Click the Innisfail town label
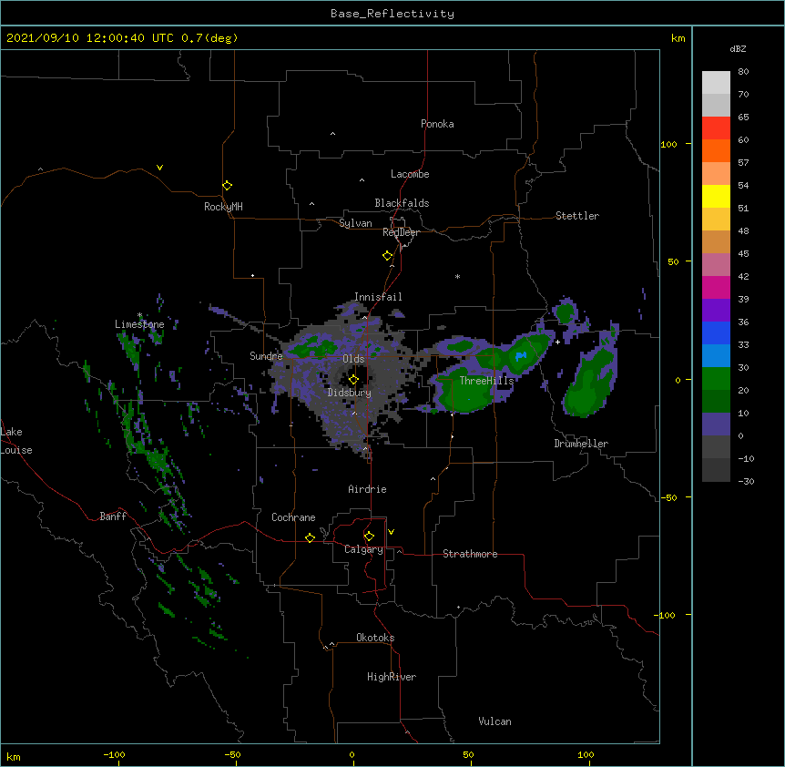785x767 pixels. [x=378, y=297]
